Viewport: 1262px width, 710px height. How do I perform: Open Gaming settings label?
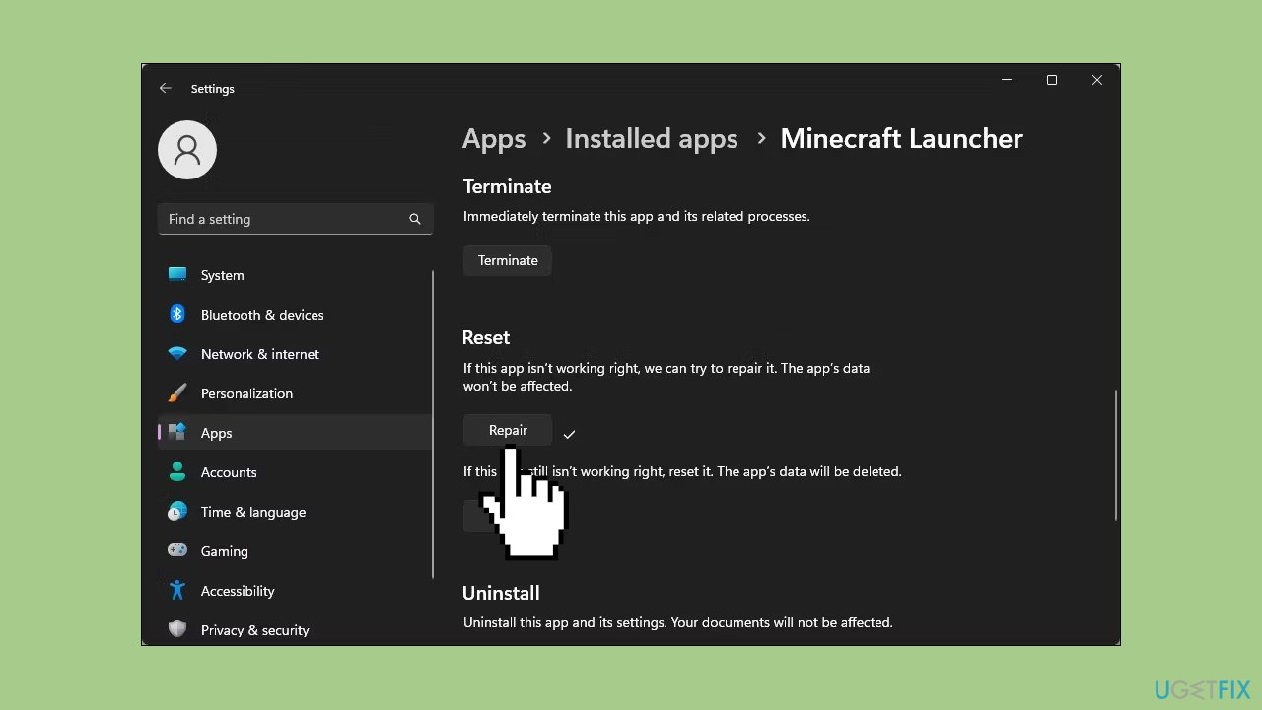pyautogui.click(x=225, y=551)
